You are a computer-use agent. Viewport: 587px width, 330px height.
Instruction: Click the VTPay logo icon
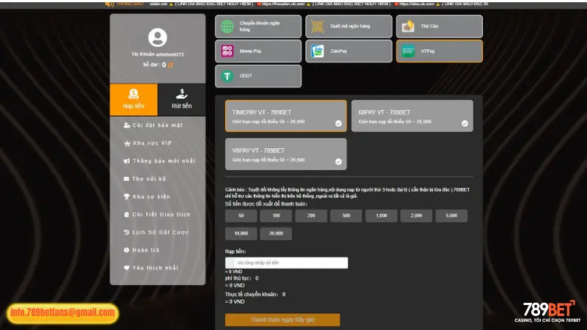(408, 51)
